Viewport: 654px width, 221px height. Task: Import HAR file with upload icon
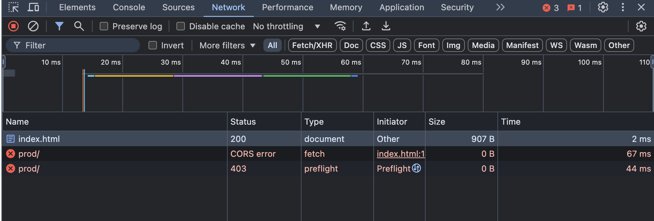coord(366,26)
